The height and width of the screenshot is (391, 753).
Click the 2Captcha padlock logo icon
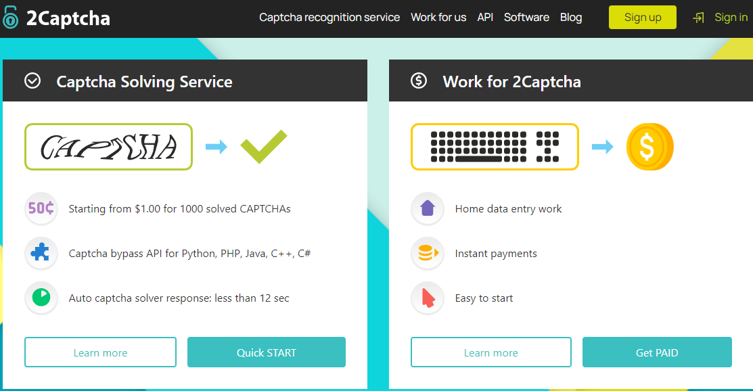point(10,18)
